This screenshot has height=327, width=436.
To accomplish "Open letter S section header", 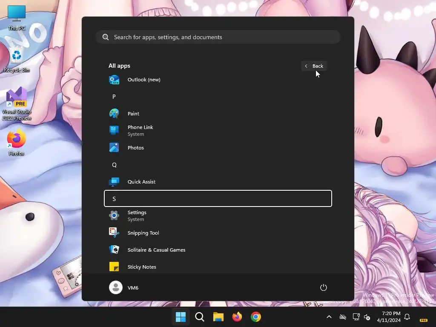I will pyautogui.click(x=218, y=198).
